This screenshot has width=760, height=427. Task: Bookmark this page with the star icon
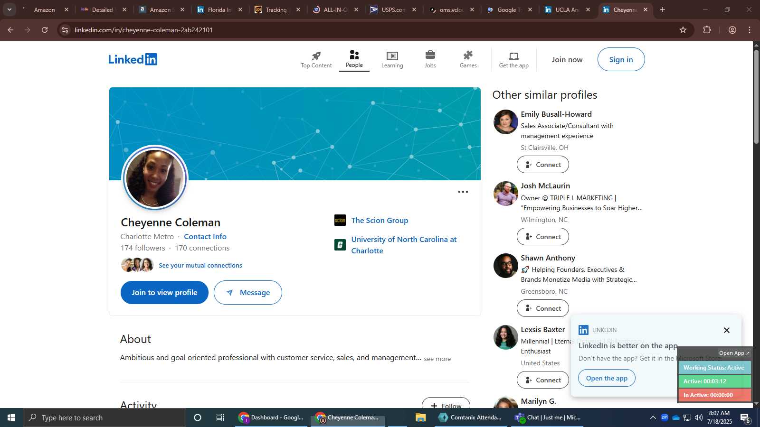[x=683, y=30]
